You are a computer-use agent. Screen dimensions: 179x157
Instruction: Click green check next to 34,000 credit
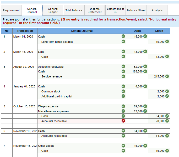pyautogui.click(x=167, y=136)
